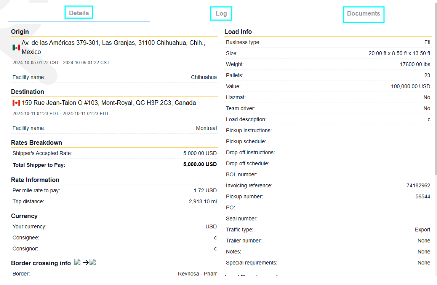The width and height of the screenshot is (437, 285).
Task: Switch to the Details tab
Action: (x=79, y=13)
